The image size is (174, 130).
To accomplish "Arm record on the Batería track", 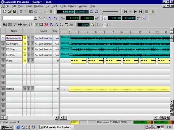I will (x=32, y=89).
